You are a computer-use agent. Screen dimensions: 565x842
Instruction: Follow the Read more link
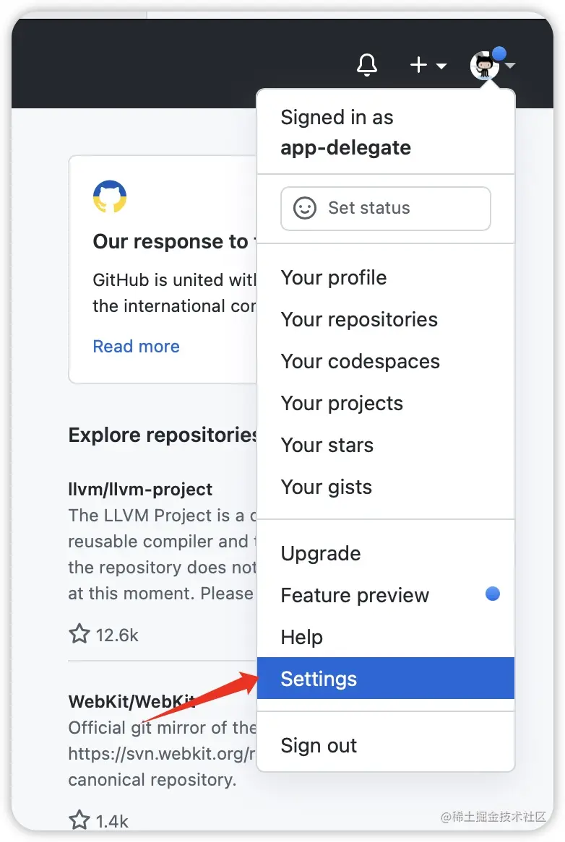pos(137,347)
